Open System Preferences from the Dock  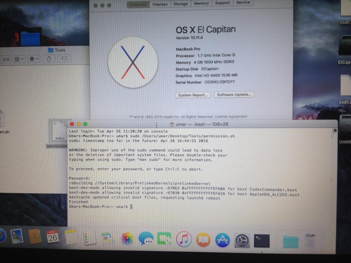click(242, 240)
